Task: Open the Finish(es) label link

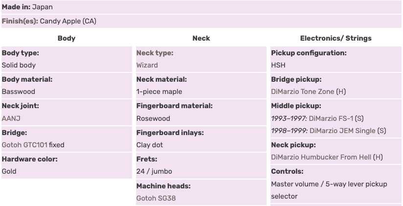Action: (x=20, y=21)
